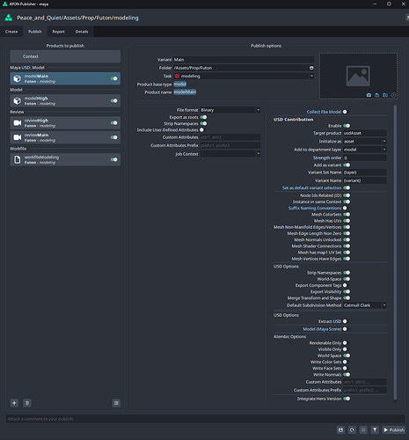The width and height of the screenshot is (409, 440).
Task: Toggle World Space in Alembic Options
Action: coord(347,356)
